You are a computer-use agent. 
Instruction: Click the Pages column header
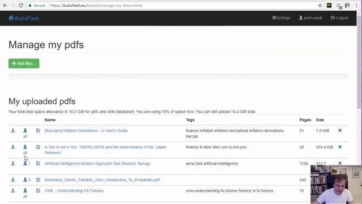(305, 120)
